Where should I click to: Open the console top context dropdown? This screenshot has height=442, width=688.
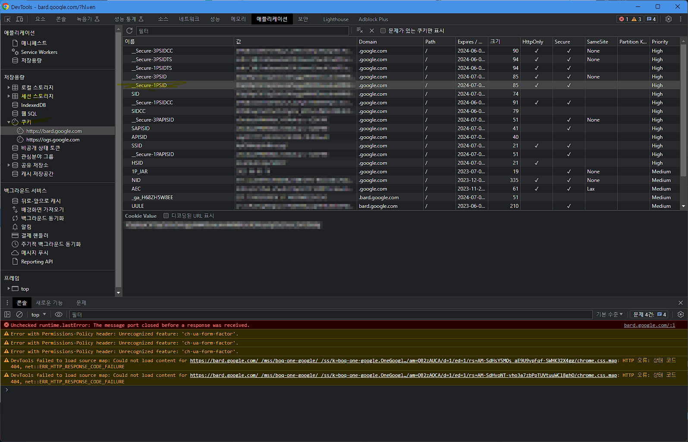pyautogui.click(x=38, y=314)
